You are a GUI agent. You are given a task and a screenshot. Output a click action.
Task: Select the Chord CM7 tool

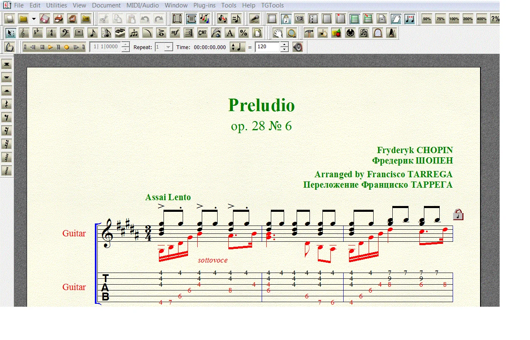(x=203, y=33)
